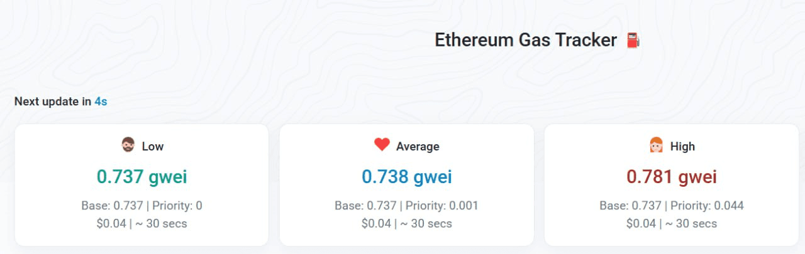Click the $0.04 cost estimate in Average card
The height and width of the screenshot is (254, 805).
point(376,223)
